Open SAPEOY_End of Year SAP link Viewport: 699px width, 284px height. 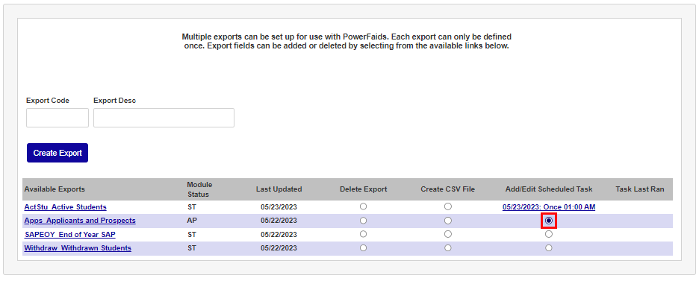(x=70, y=234)
